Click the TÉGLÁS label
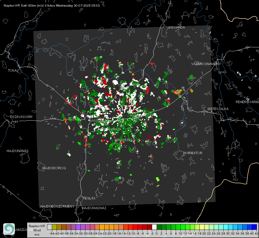The image size is (259, 238). click(89, 198)
